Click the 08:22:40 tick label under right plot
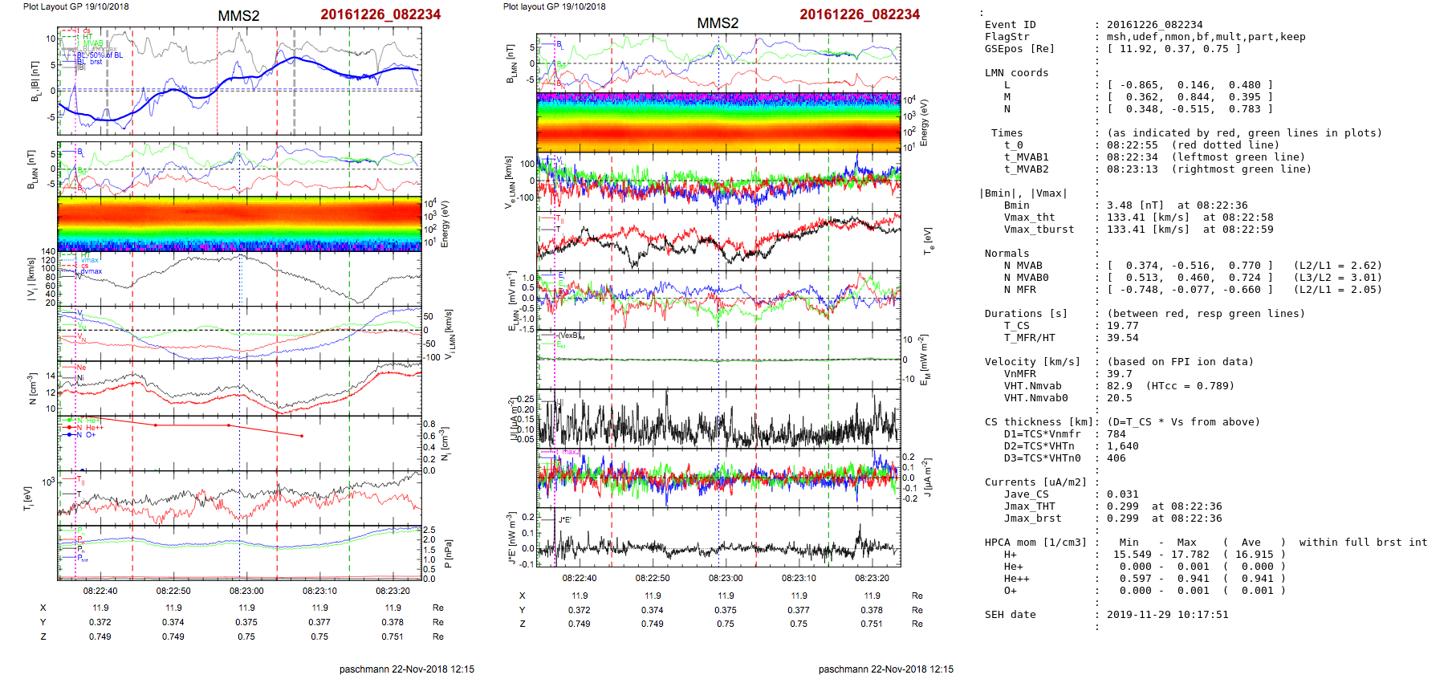 tap(580, 577)
